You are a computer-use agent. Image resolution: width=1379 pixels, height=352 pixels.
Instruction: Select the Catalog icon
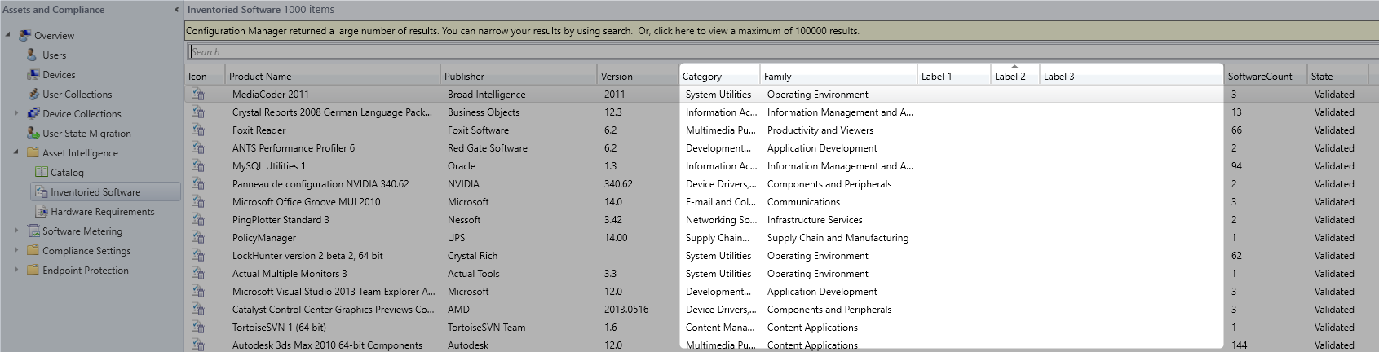[x=42, y=172]
